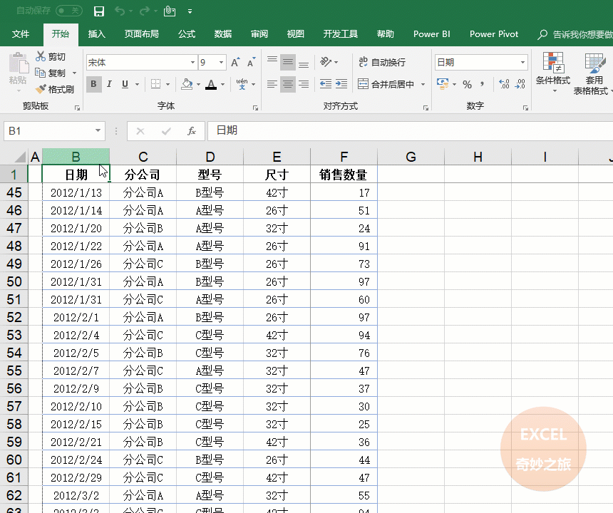Decrease font size with the smaller A icon
Image resolution: width=613 pixels, height=513 pixels.
[x=251, y=63]
